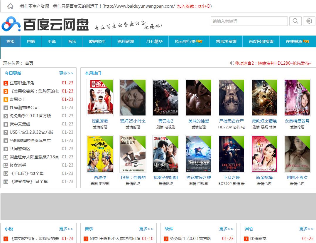Open 如果 田馥甄个人首次巡回演 entry

pyautogui.click(x=115, y=239)
